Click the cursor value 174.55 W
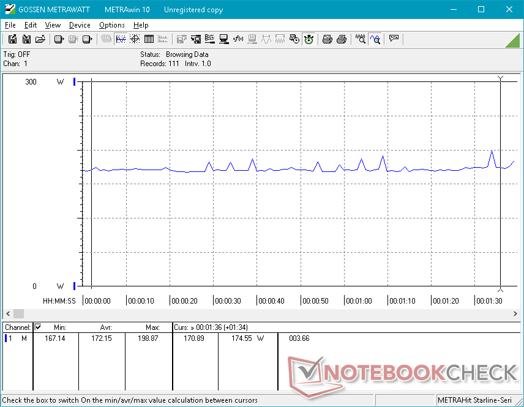The image size is (524, 407). [x=247, y=338]
